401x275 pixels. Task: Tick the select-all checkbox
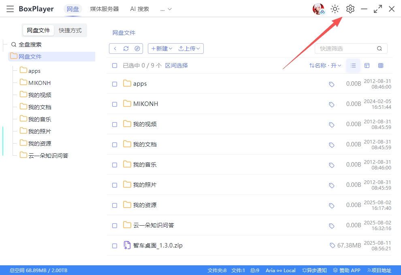click(x=115, y=66)
